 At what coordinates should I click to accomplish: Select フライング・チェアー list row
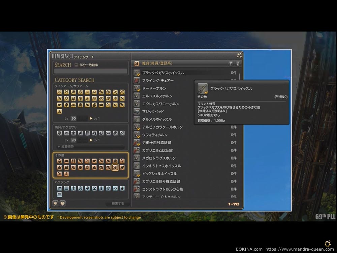pyautogui.click(x=185, y=81)
